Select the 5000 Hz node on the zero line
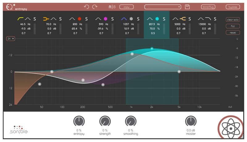 (179, 72)
